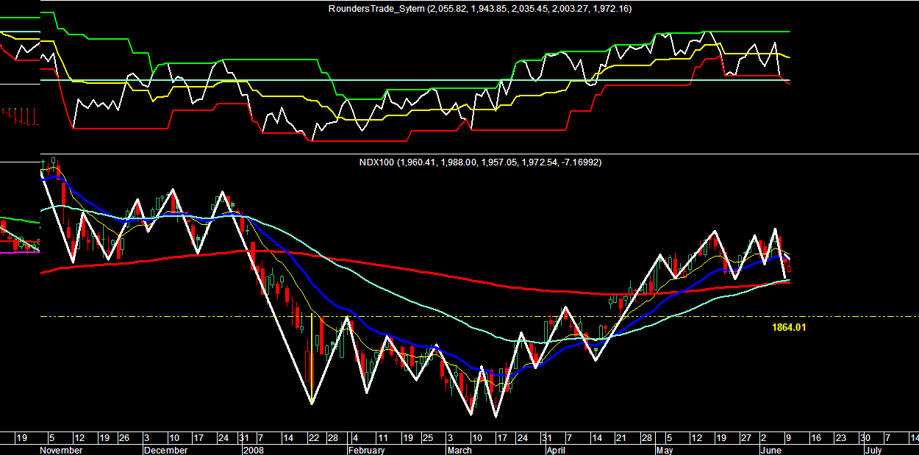
Task: Click the date tick labeled 27
Action: 746,437
